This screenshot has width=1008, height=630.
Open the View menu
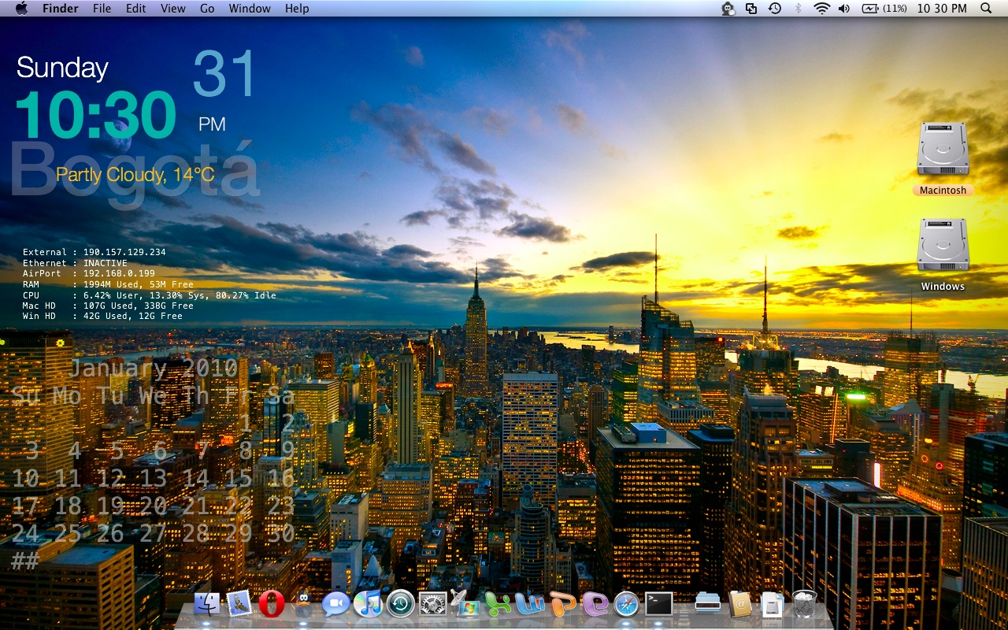click(x=173, y=8)
